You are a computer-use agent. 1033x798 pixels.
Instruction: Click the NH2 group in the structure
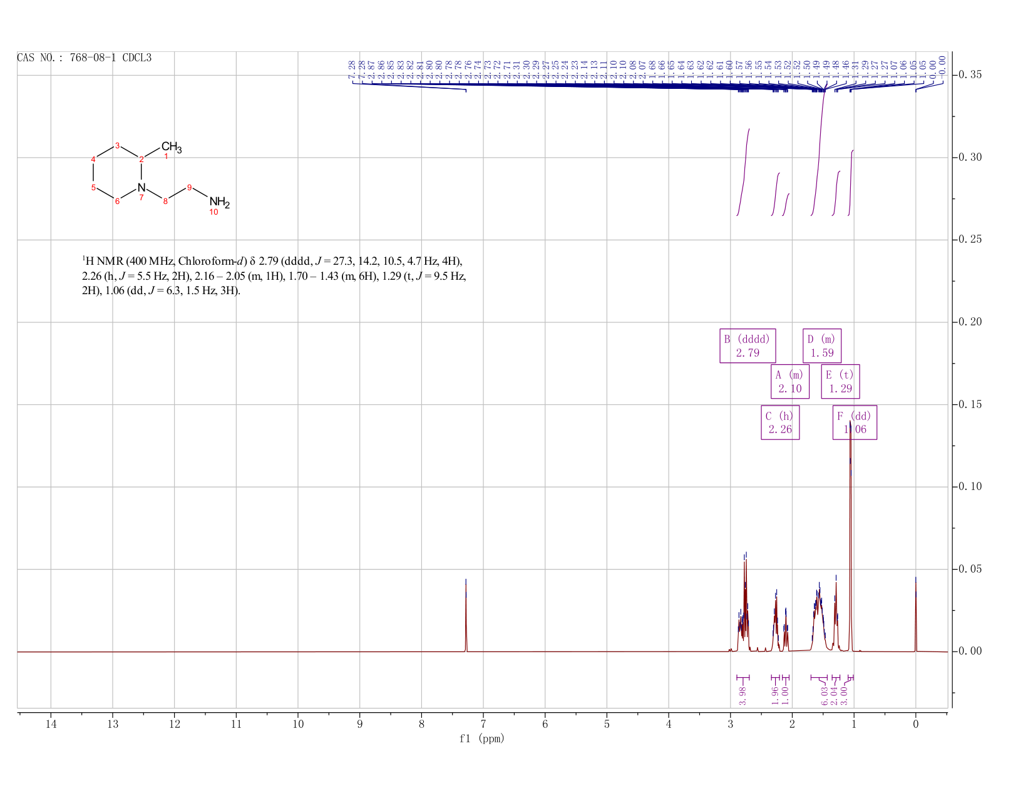tap(220, 202)
